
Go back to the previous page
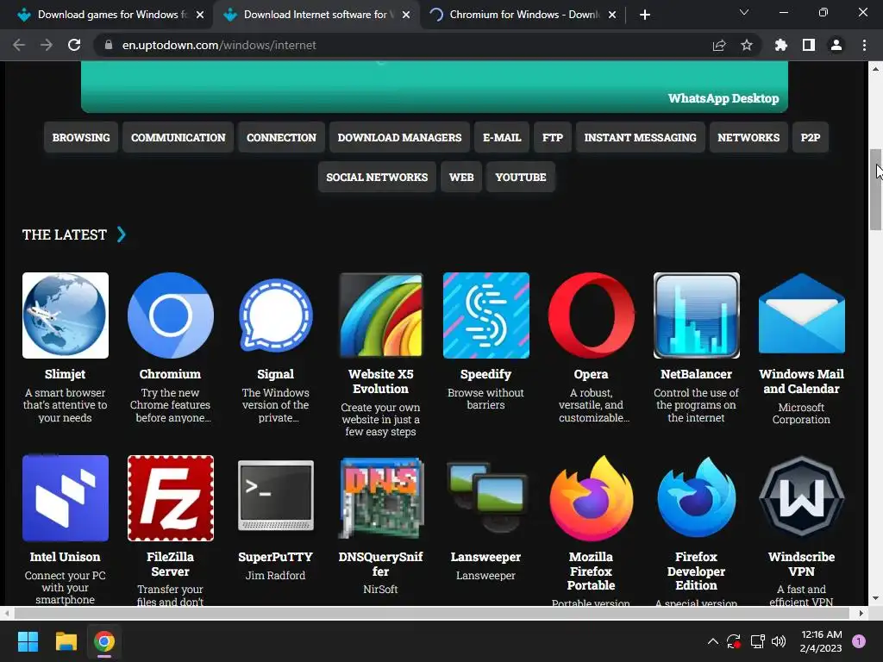point(19,45)
